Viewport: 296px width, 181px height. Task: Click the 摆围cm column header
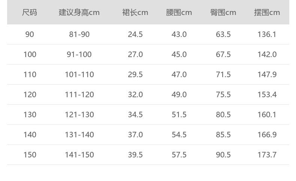point(267,12)
